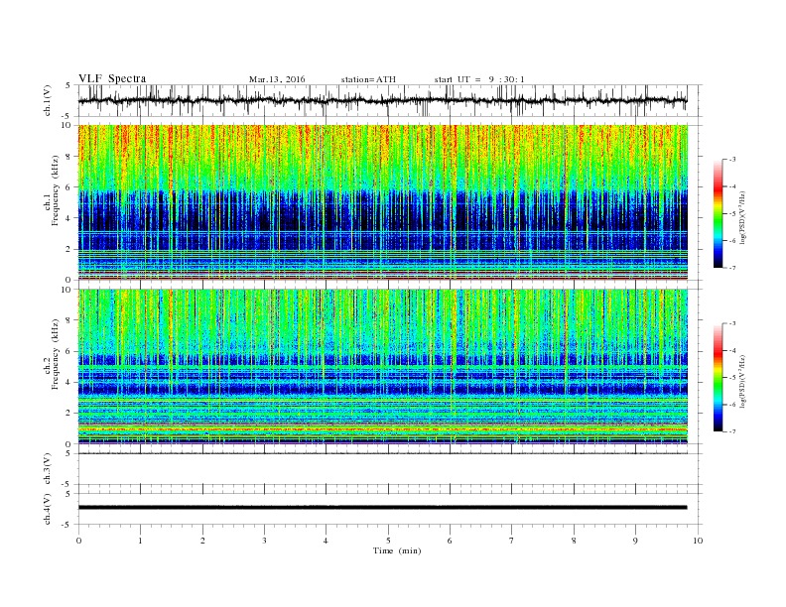Click the 'start UT = 9 :30: 1' label

[x=479, y=79]
